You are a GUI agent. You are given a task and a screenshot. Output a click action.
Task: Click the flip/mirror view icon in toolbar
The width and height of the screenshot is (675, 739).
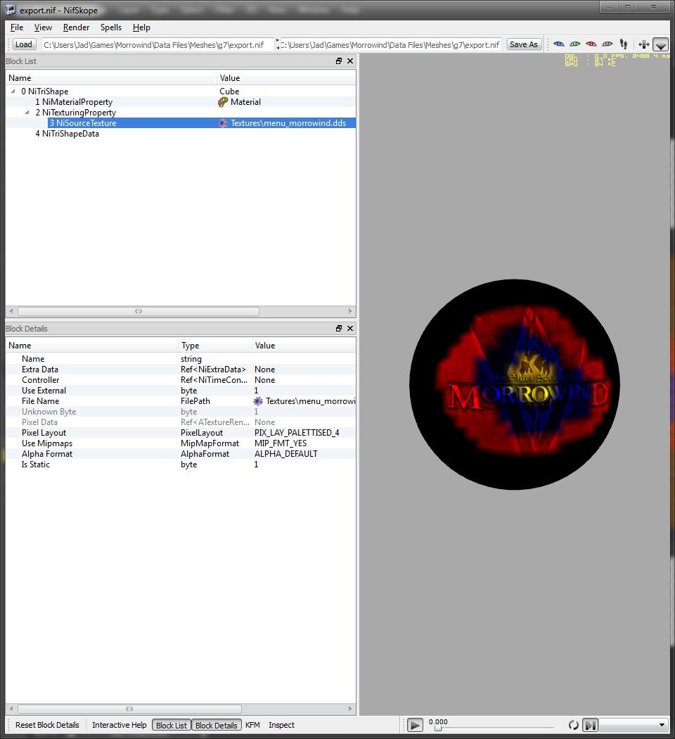643,44
